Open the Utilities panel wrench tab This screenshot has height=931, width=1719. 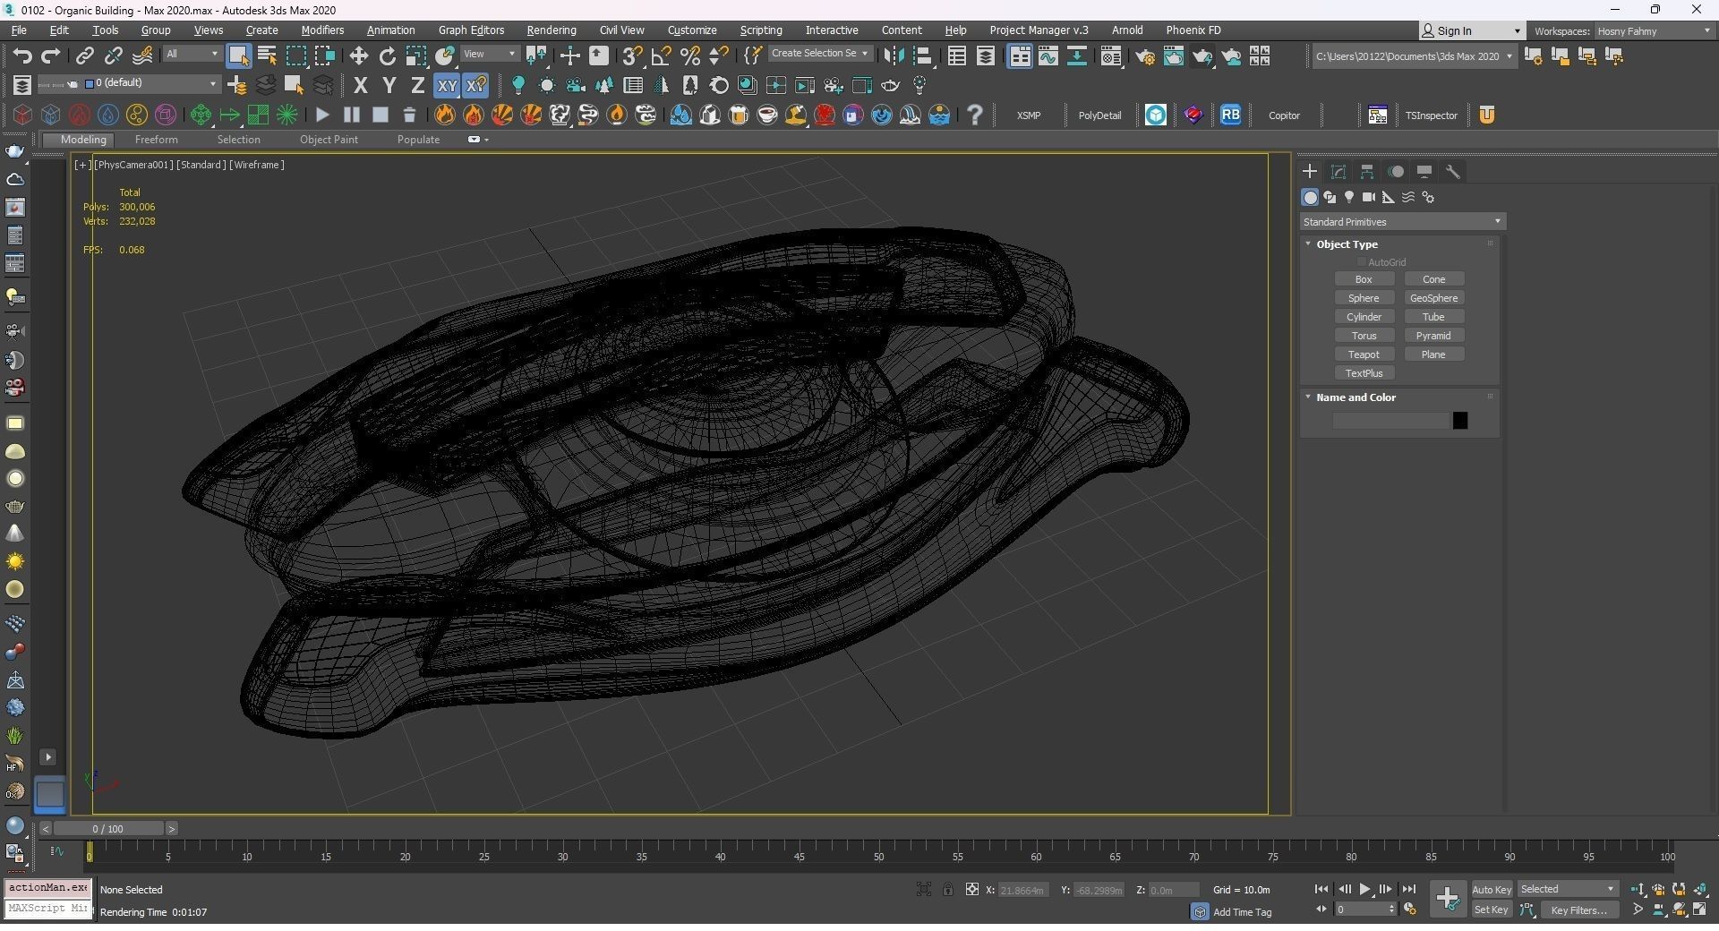pyautogui.click(x=1453, y=171)
